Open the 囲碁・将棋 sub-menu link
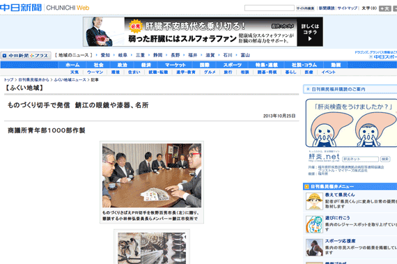This screenshot has height=264, width=397. 267,72
